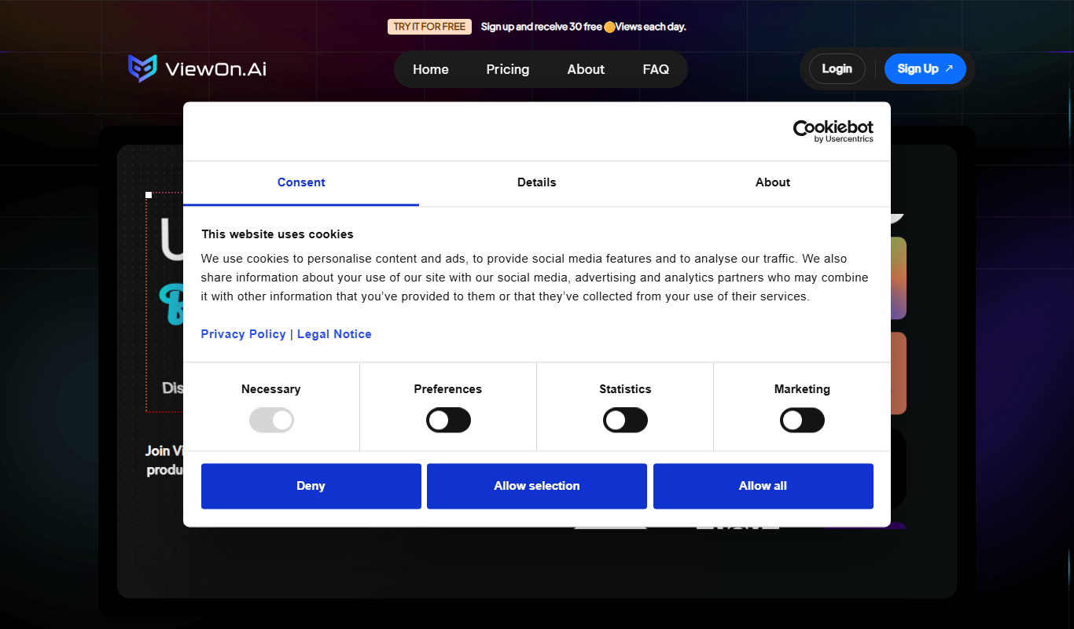1074x629 pixels.
Task: Click the TRY IT FOR FREE badge
Action: tap(429, 27)
